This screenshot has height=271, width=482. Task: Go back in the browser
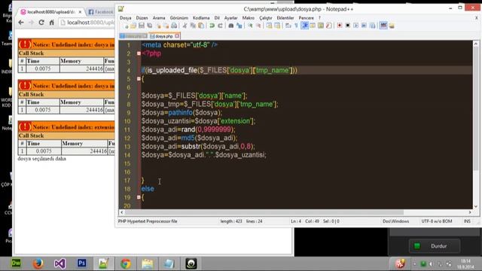[x=21, y=23]
